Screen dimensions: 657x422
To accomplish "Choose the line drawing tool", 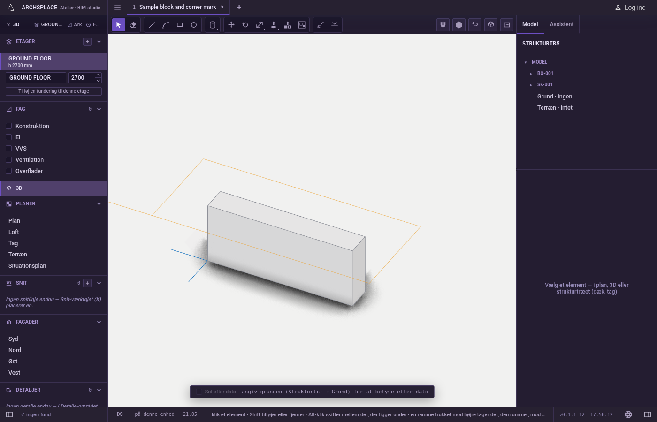I will tap(152, 25).
